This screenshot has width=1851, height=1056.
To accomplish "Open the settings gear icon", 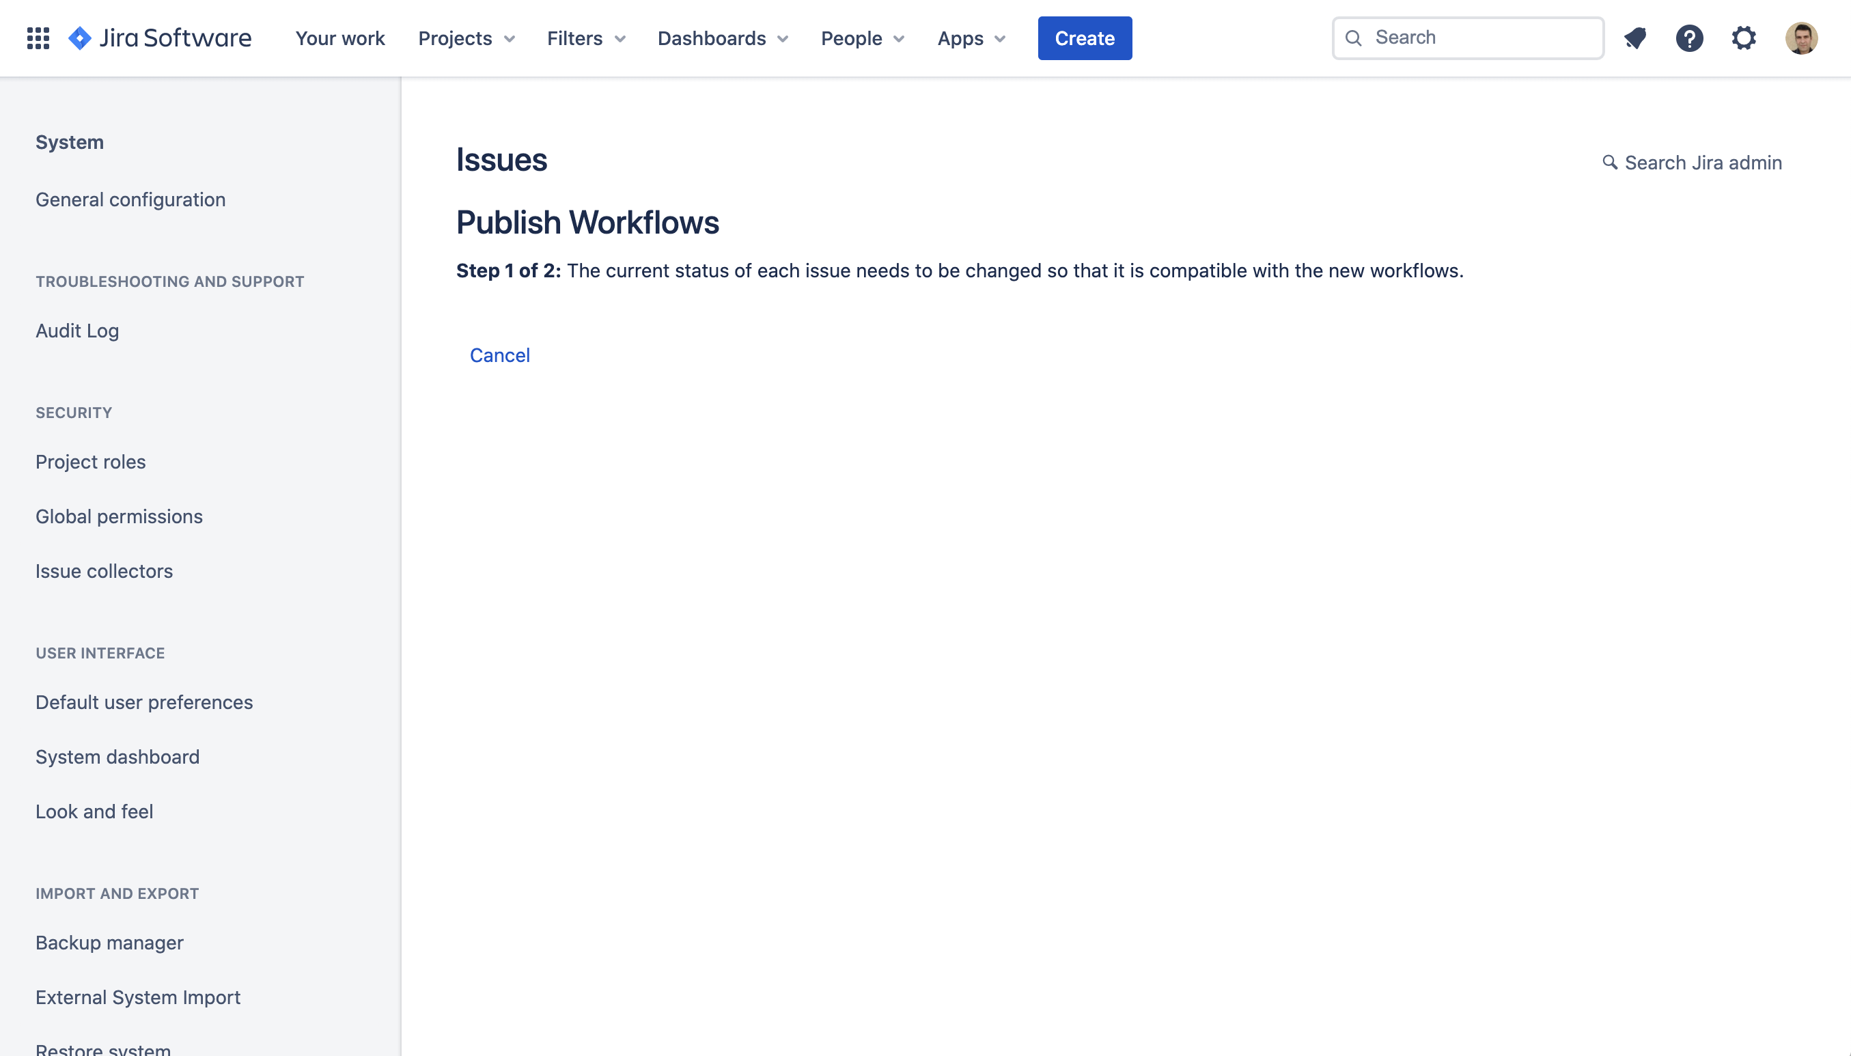I will pyautogui.click(x=1744, y=38).
